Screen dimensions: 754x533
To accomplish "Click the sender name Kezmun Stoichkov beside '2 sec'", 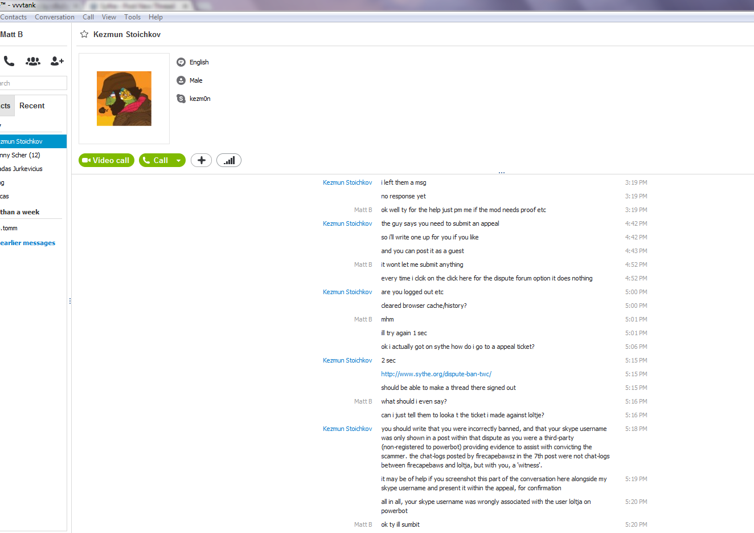I will pos(347,360).
